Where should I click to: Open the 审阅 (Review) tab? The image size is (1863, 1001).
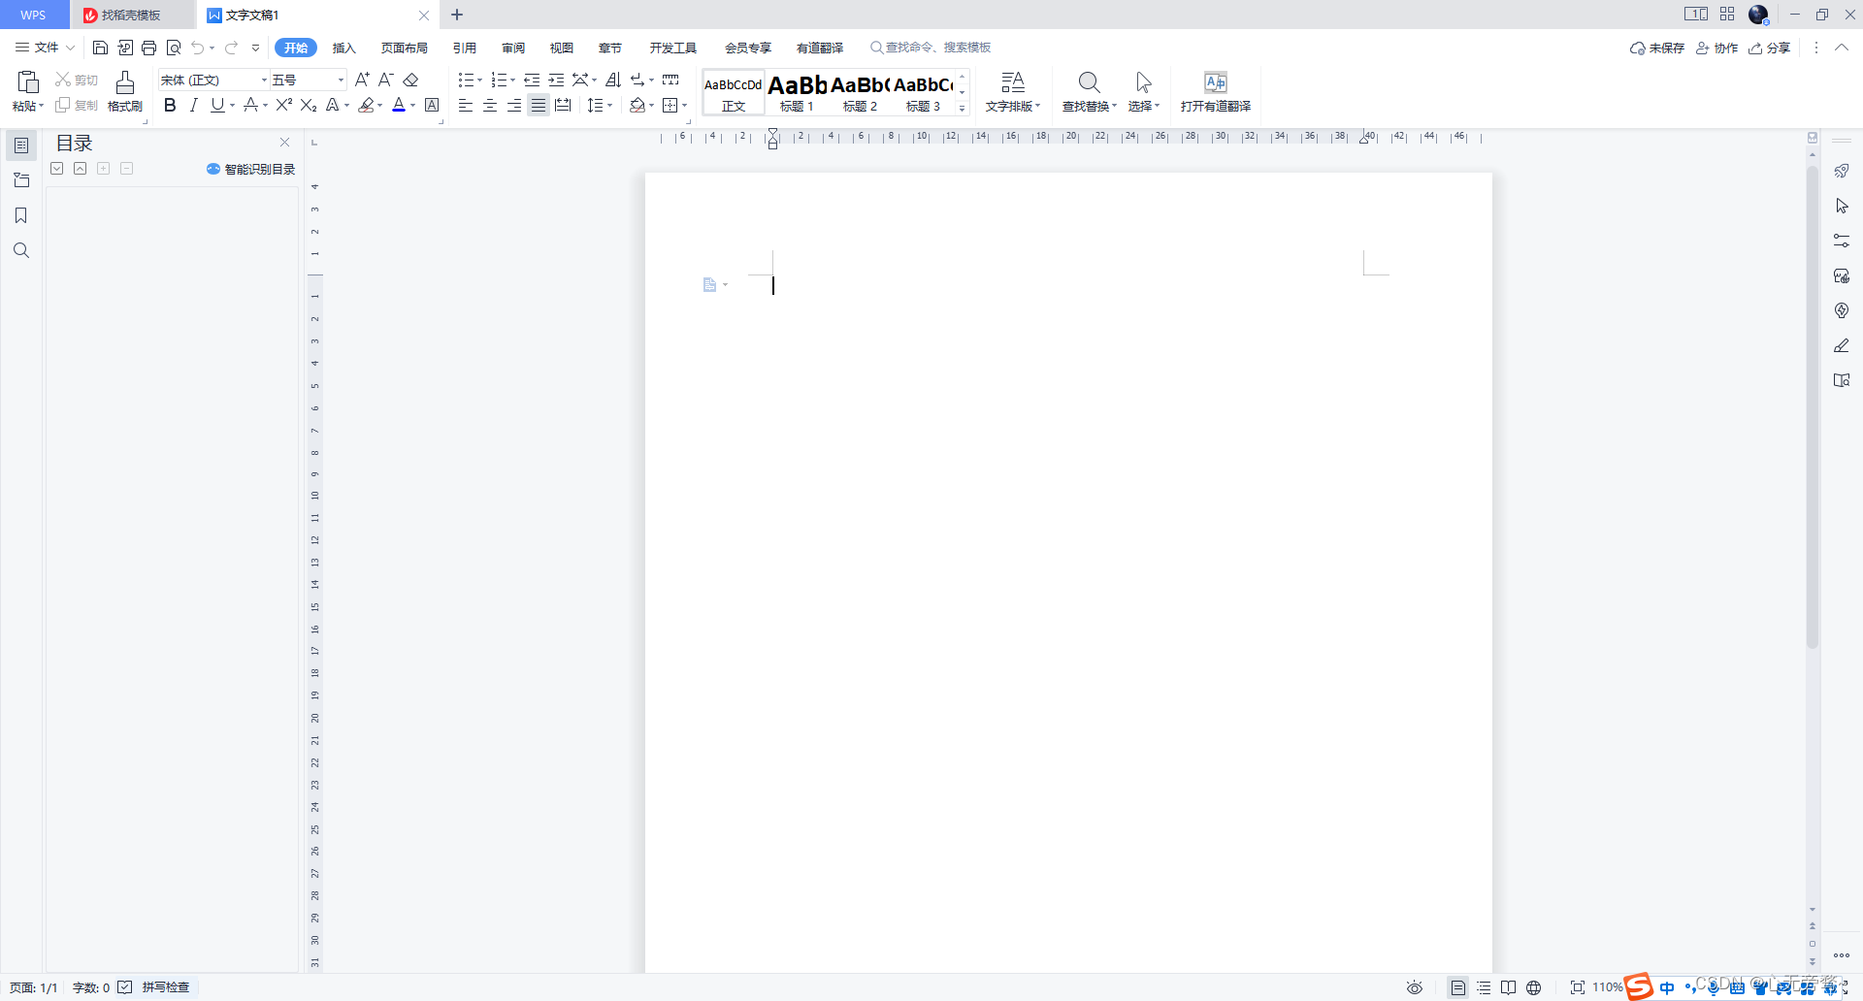(513, 48)
